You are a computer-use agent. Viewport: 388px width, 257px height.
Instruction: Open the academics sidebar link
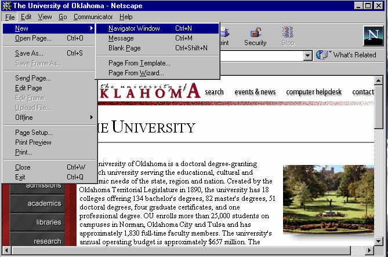(x=37, y=203)
